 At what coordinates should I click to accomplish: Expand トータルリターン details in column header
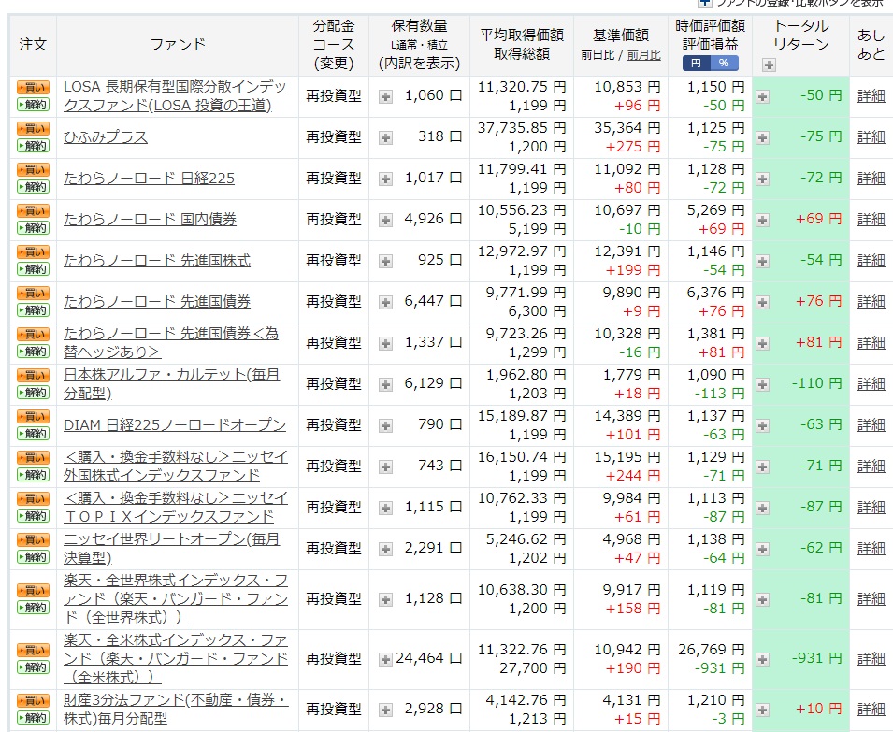click(769, 65)
